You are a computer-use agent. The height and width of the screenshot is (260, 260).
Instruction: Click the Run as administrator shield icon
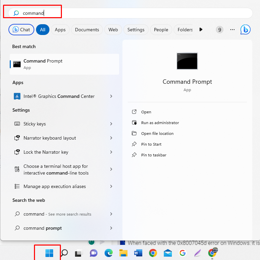[134, 122]
